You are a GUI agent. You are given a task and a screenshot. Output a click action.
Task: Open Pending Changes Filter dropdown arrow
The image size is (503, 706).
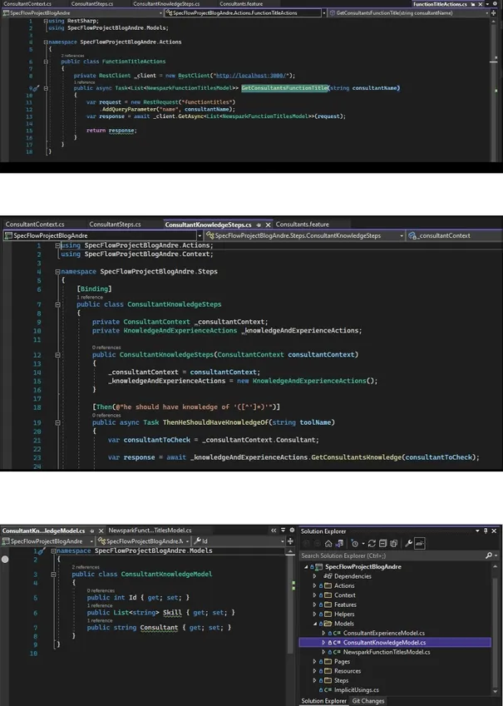click(363, 544)
